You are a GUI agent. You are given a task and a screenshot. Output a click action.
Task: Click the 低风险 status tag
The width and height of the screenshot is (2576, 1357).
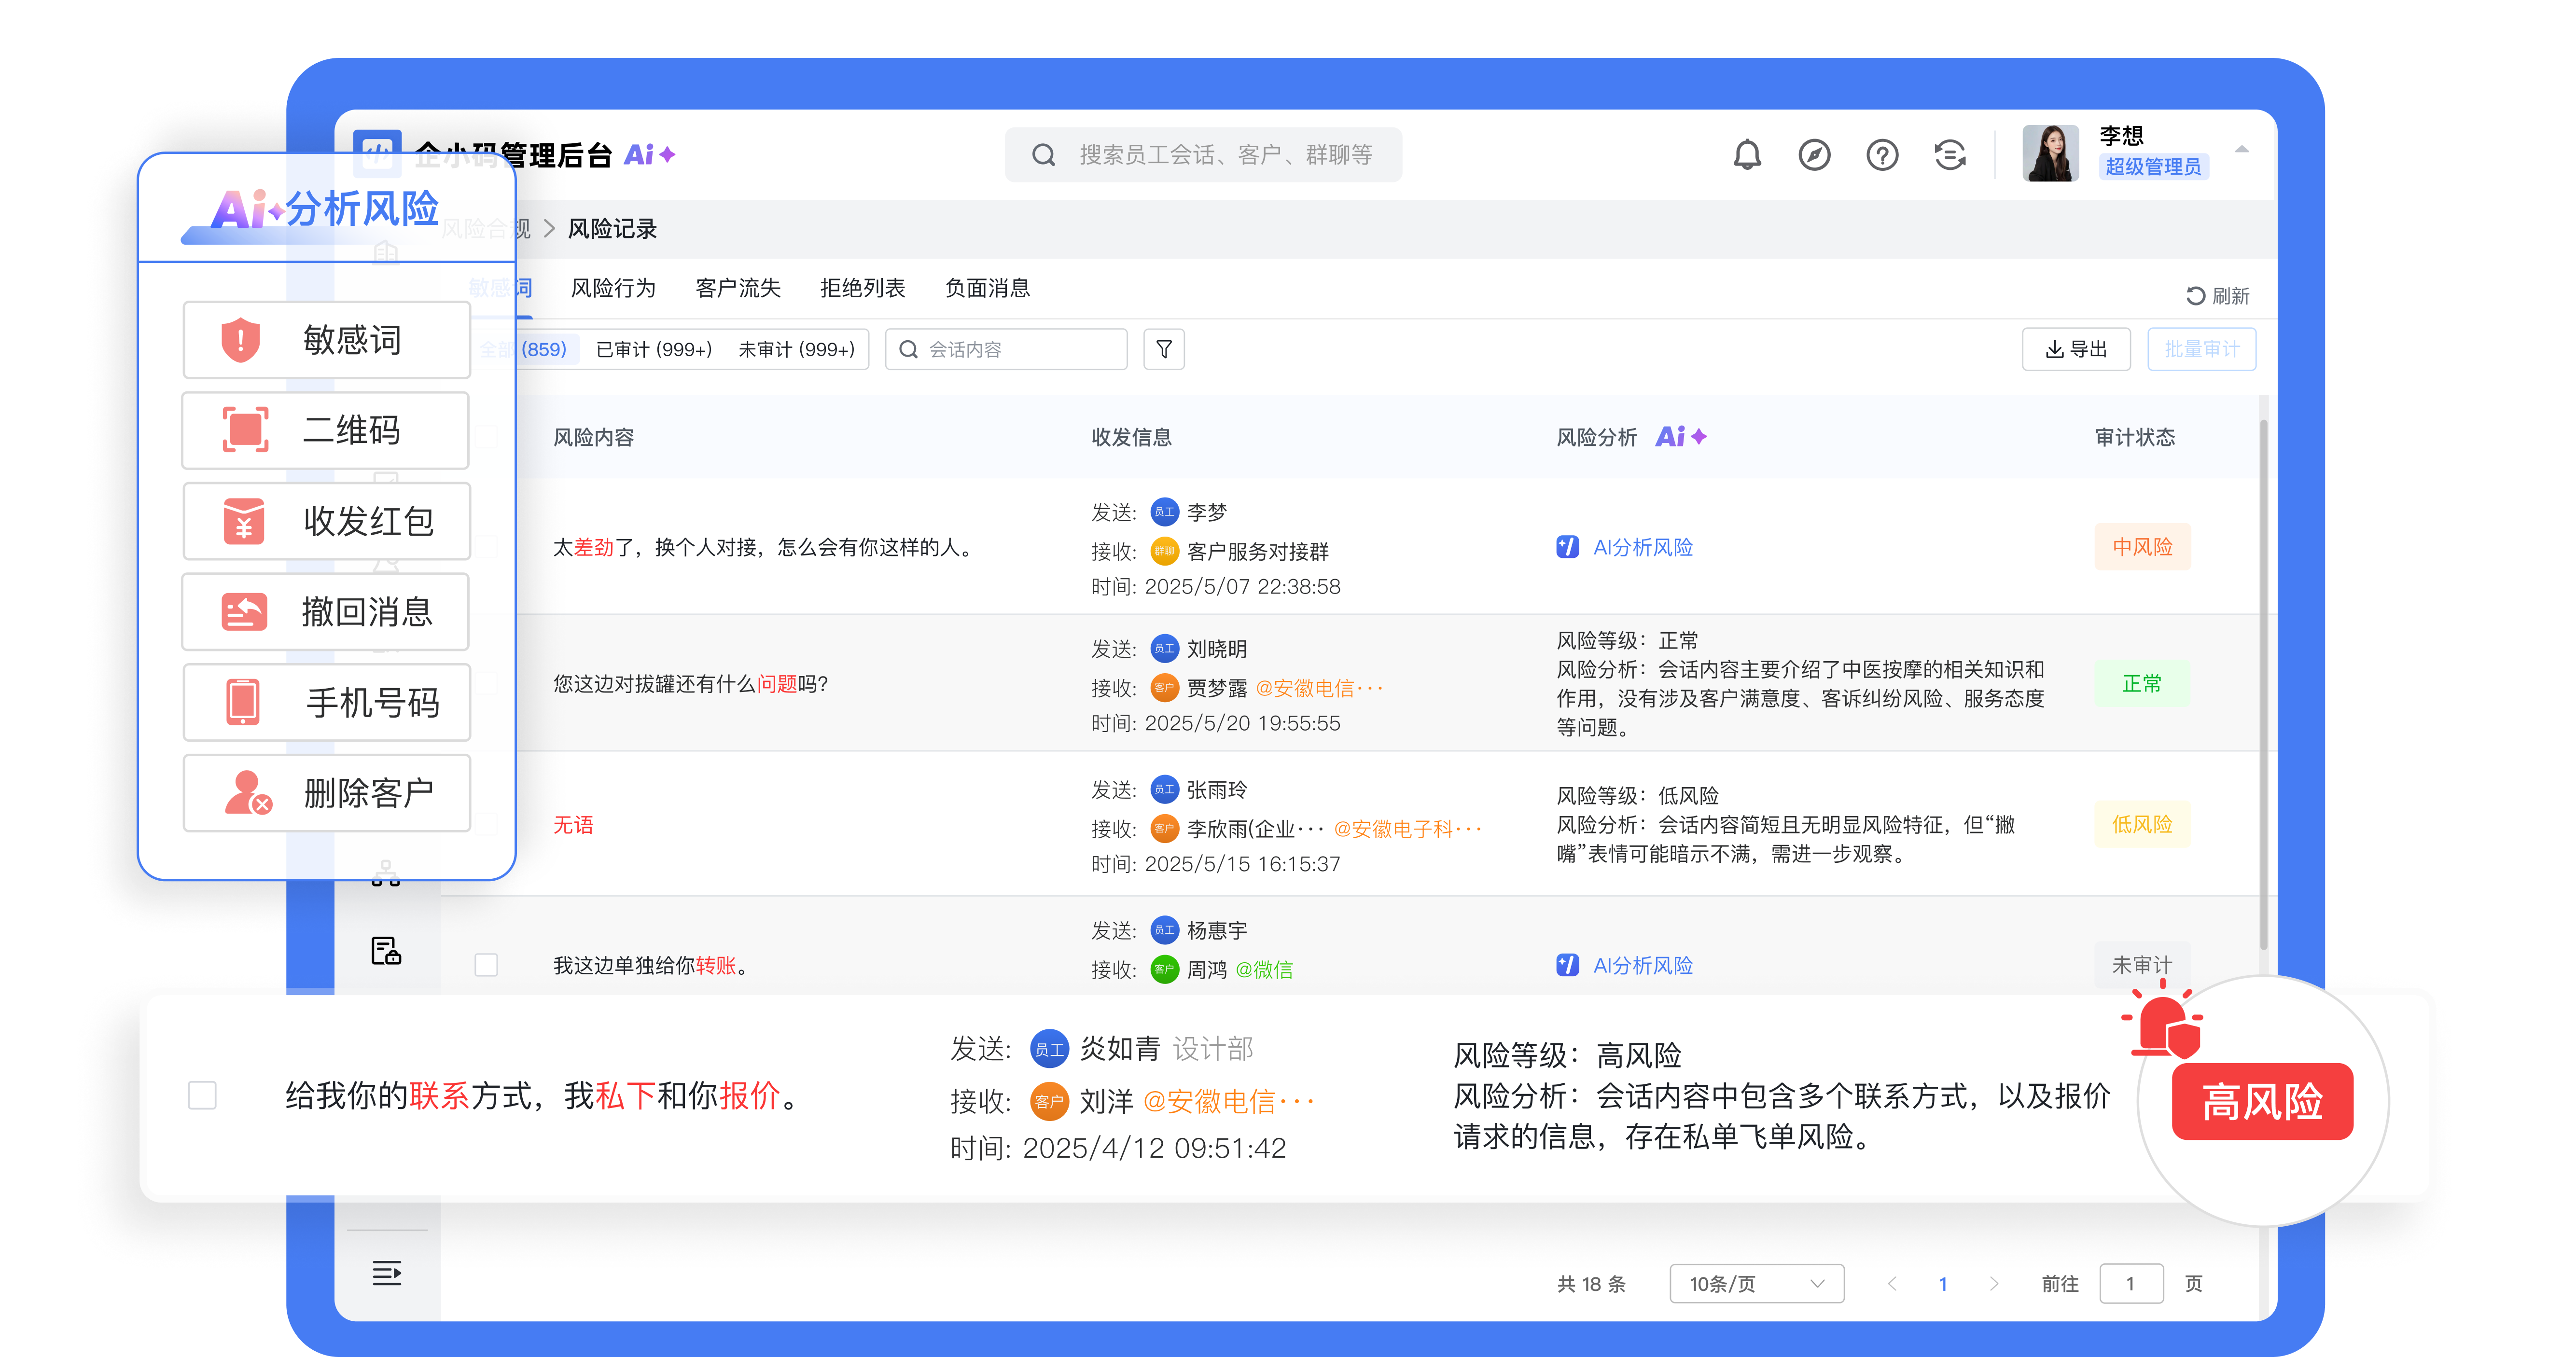[x=2142, y=824]
